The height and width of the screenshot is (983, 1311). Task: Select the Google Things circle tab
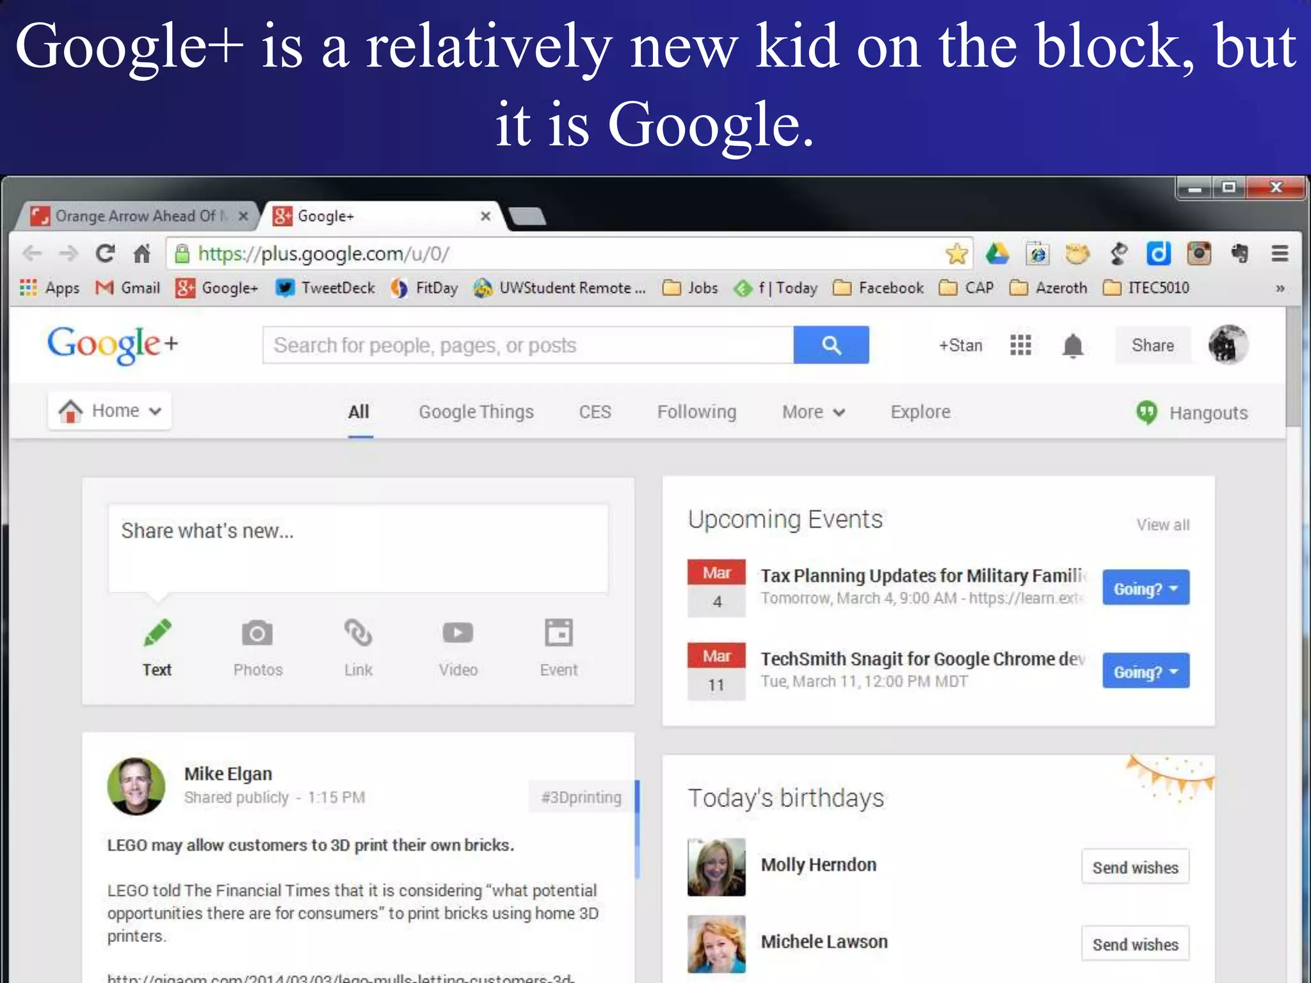476,412
